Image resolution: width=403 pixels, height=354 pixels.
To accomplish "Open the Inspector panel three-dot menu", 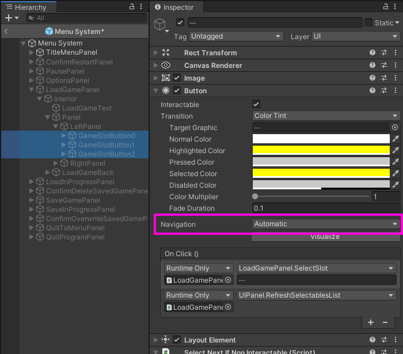I will point(395,6).
